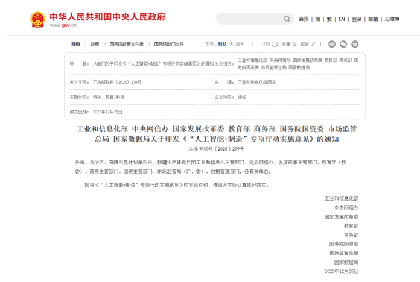Switch to traditional Chinese 繁

tap(329, 19)
